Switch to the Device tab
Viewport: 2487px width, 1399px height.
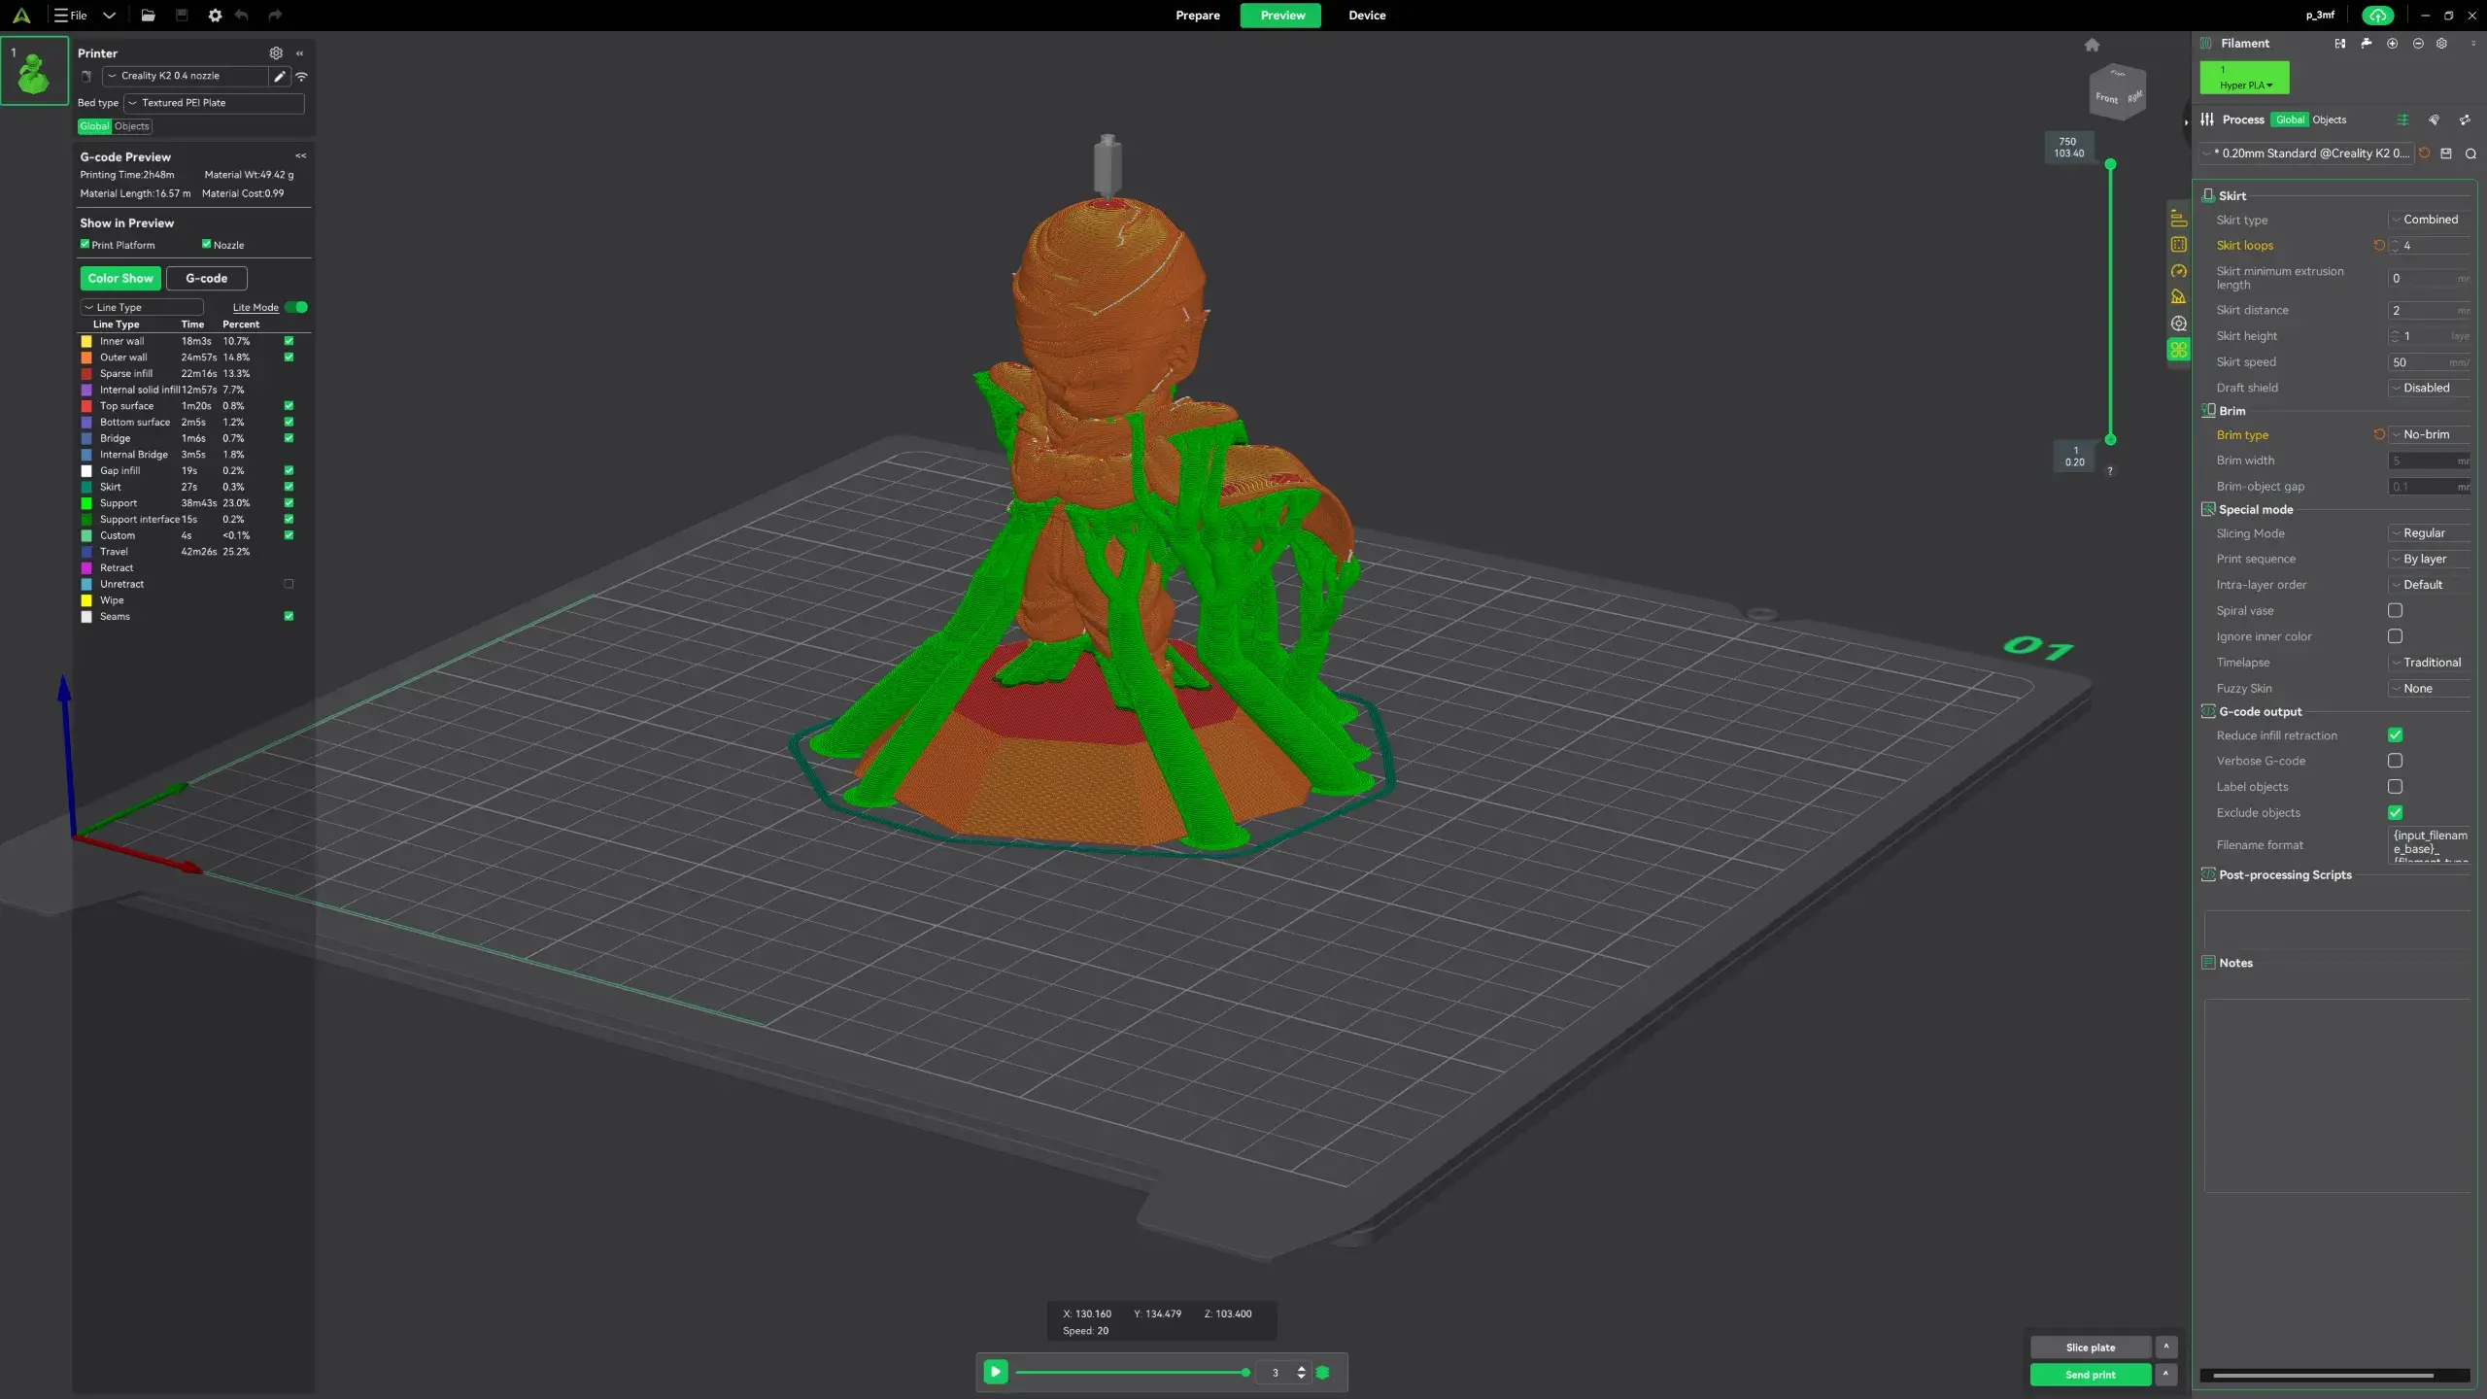tap(1367, 16)
